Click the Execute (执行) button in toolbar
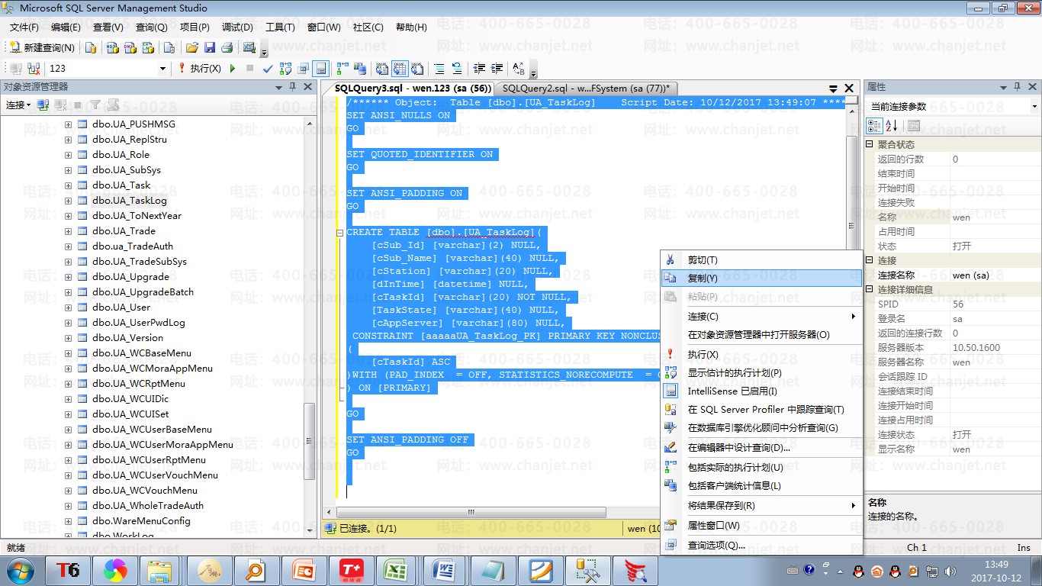 (x=200, y=68)
